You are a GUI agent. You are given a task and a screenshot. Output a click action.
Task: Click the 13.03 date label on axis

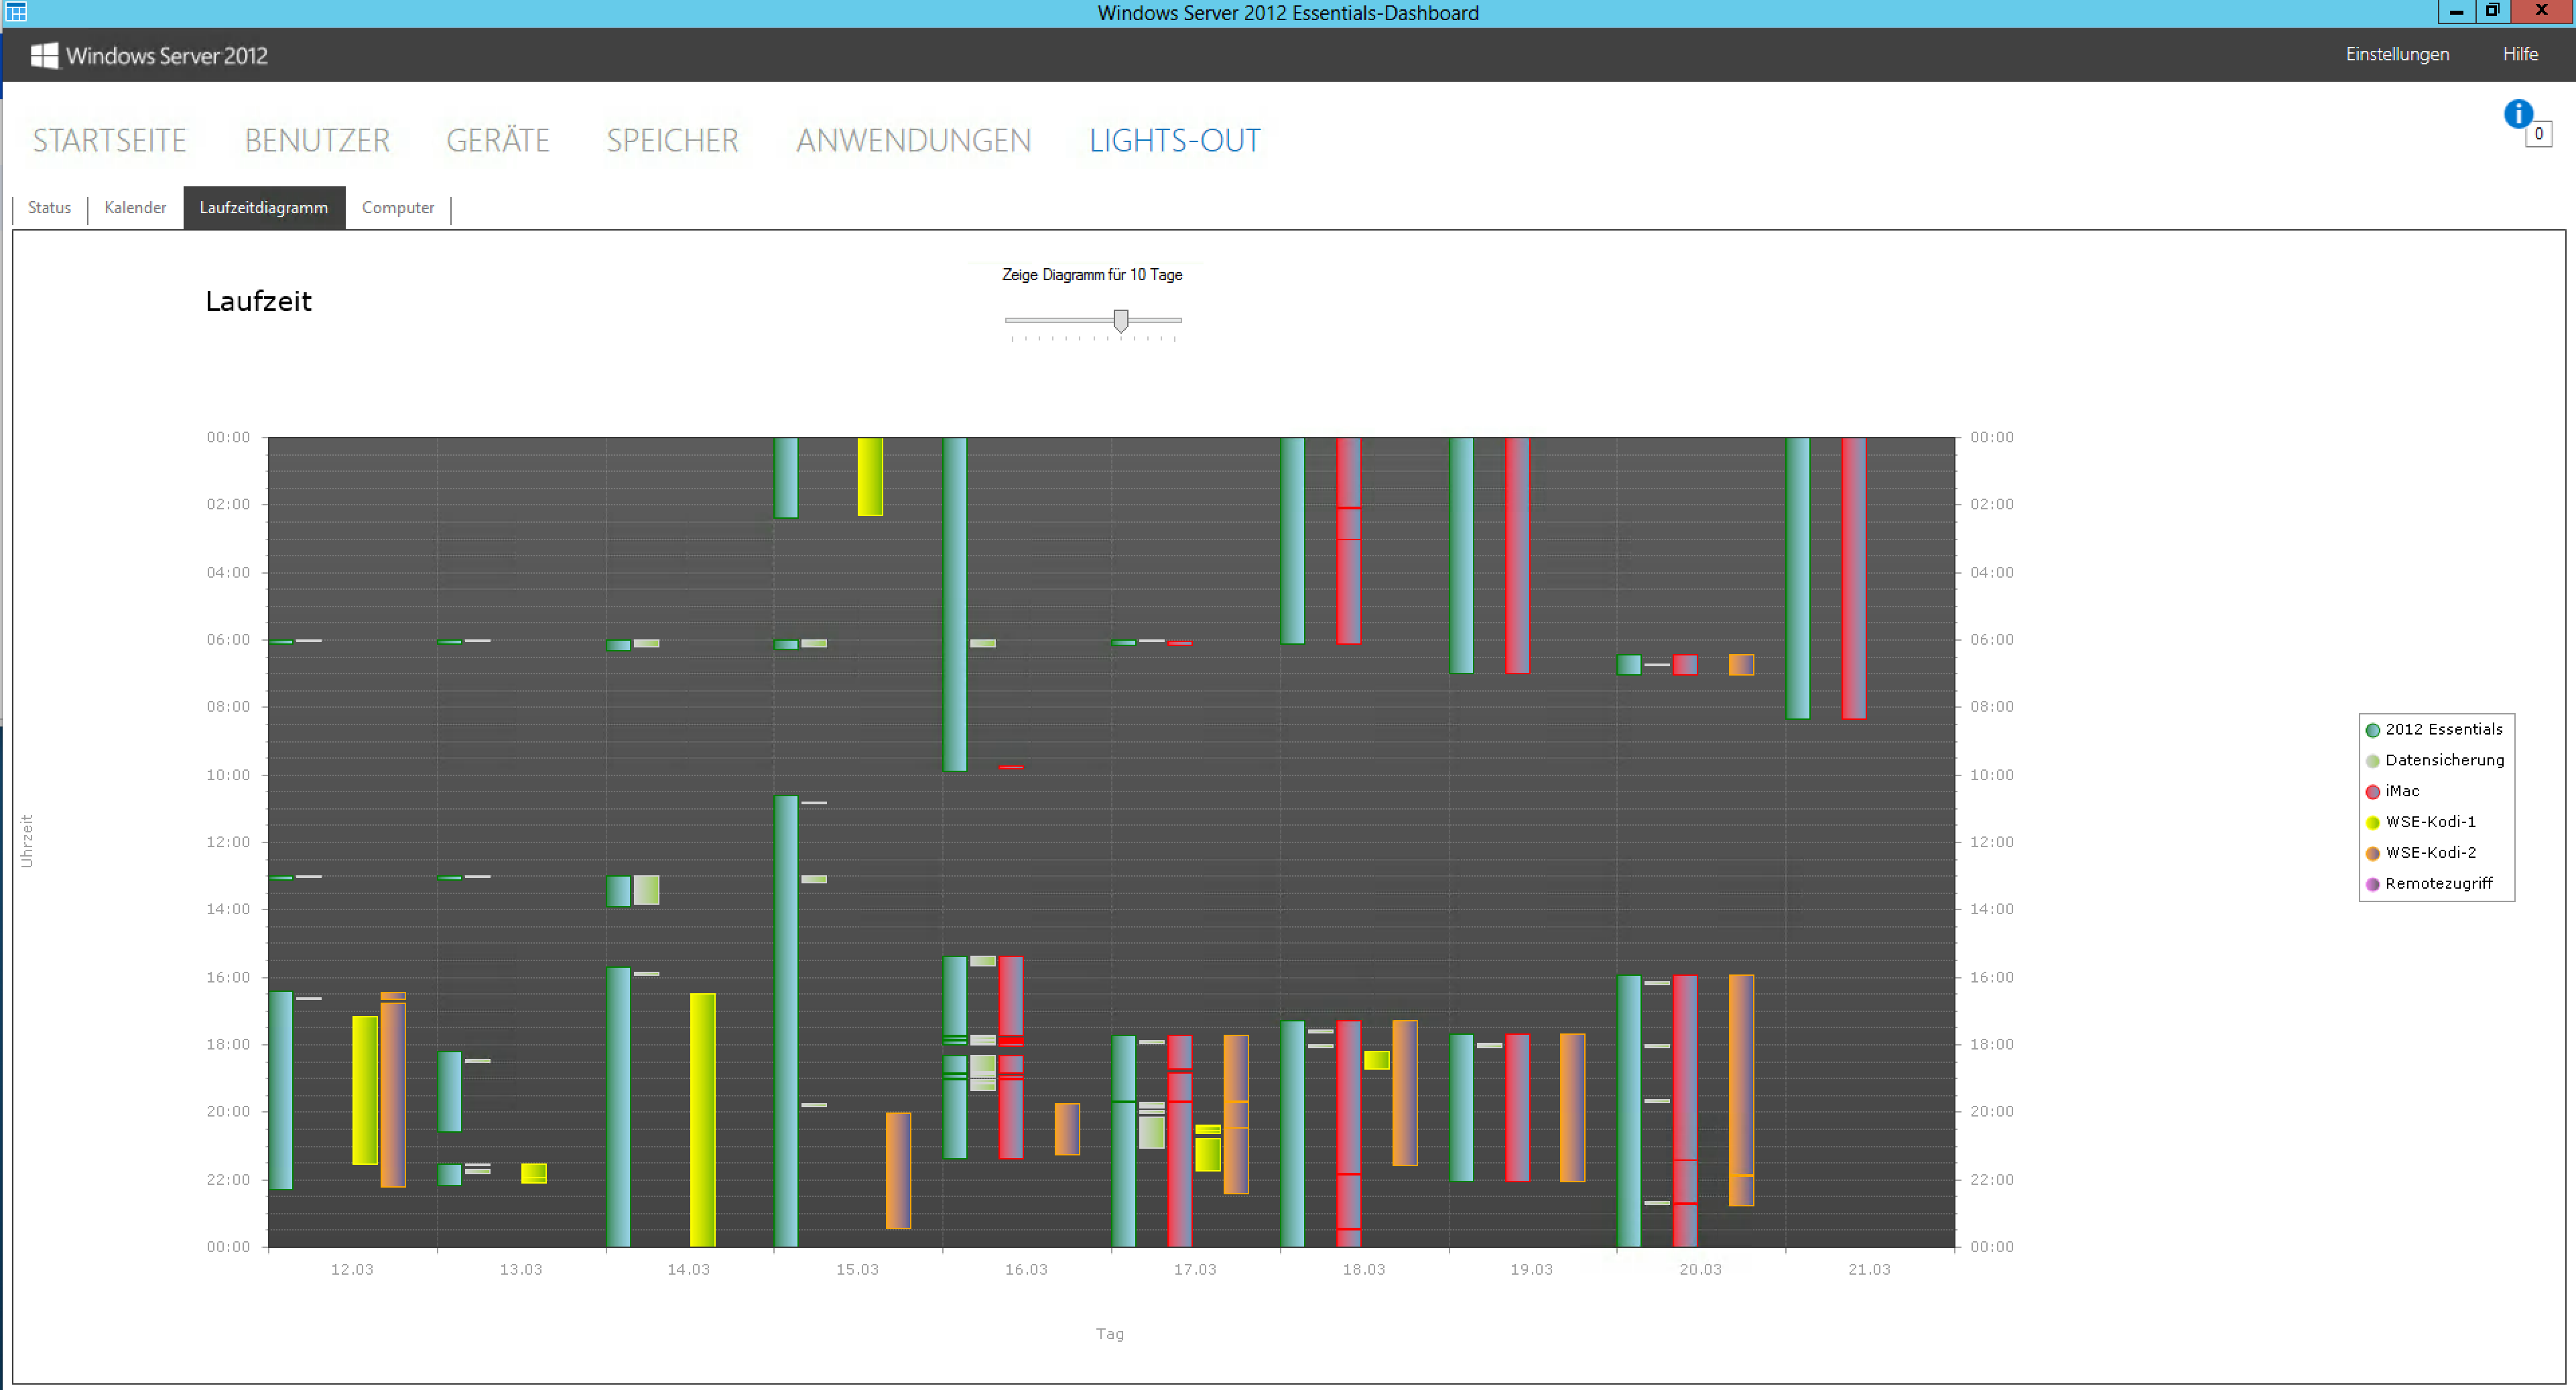[521, 1270]
